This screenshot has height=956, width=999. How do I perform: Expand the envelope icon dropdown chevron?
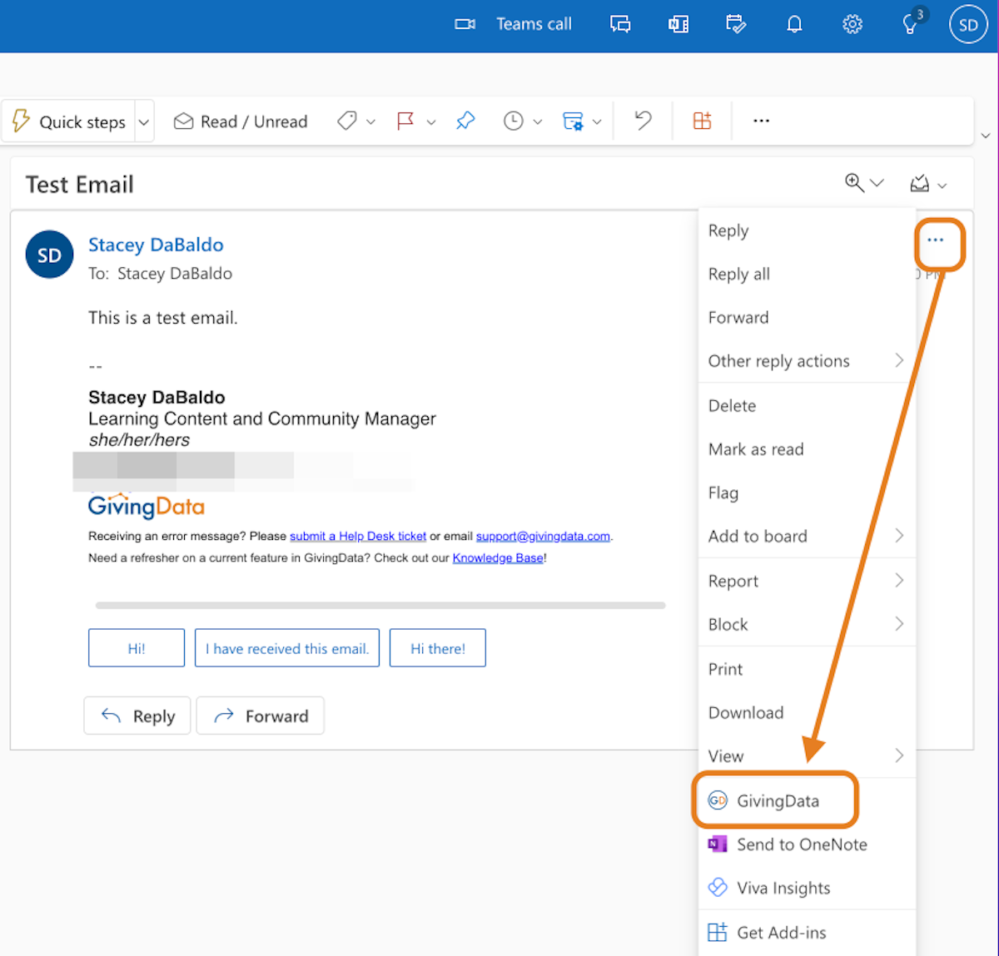942,186
